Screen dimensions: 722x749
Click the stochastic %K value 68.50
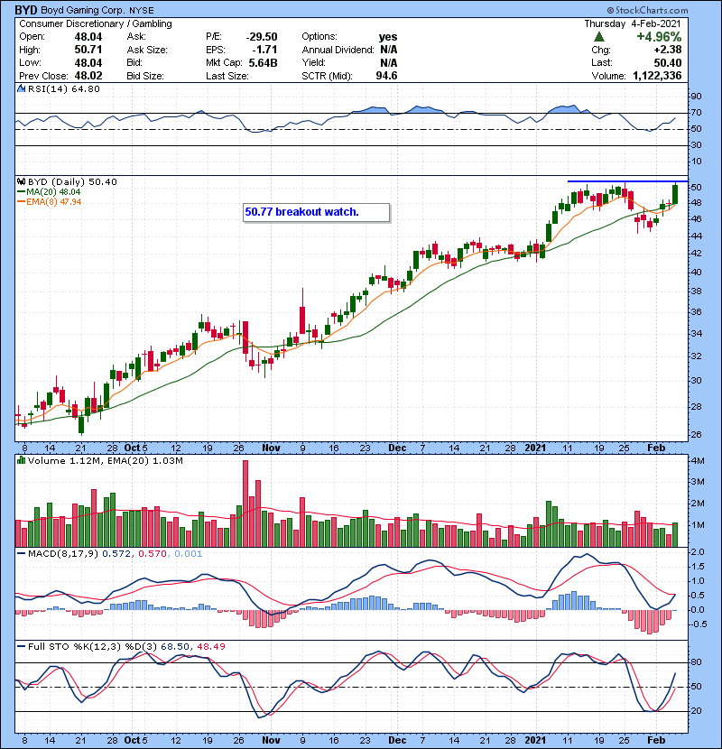[x=175, y=647]
